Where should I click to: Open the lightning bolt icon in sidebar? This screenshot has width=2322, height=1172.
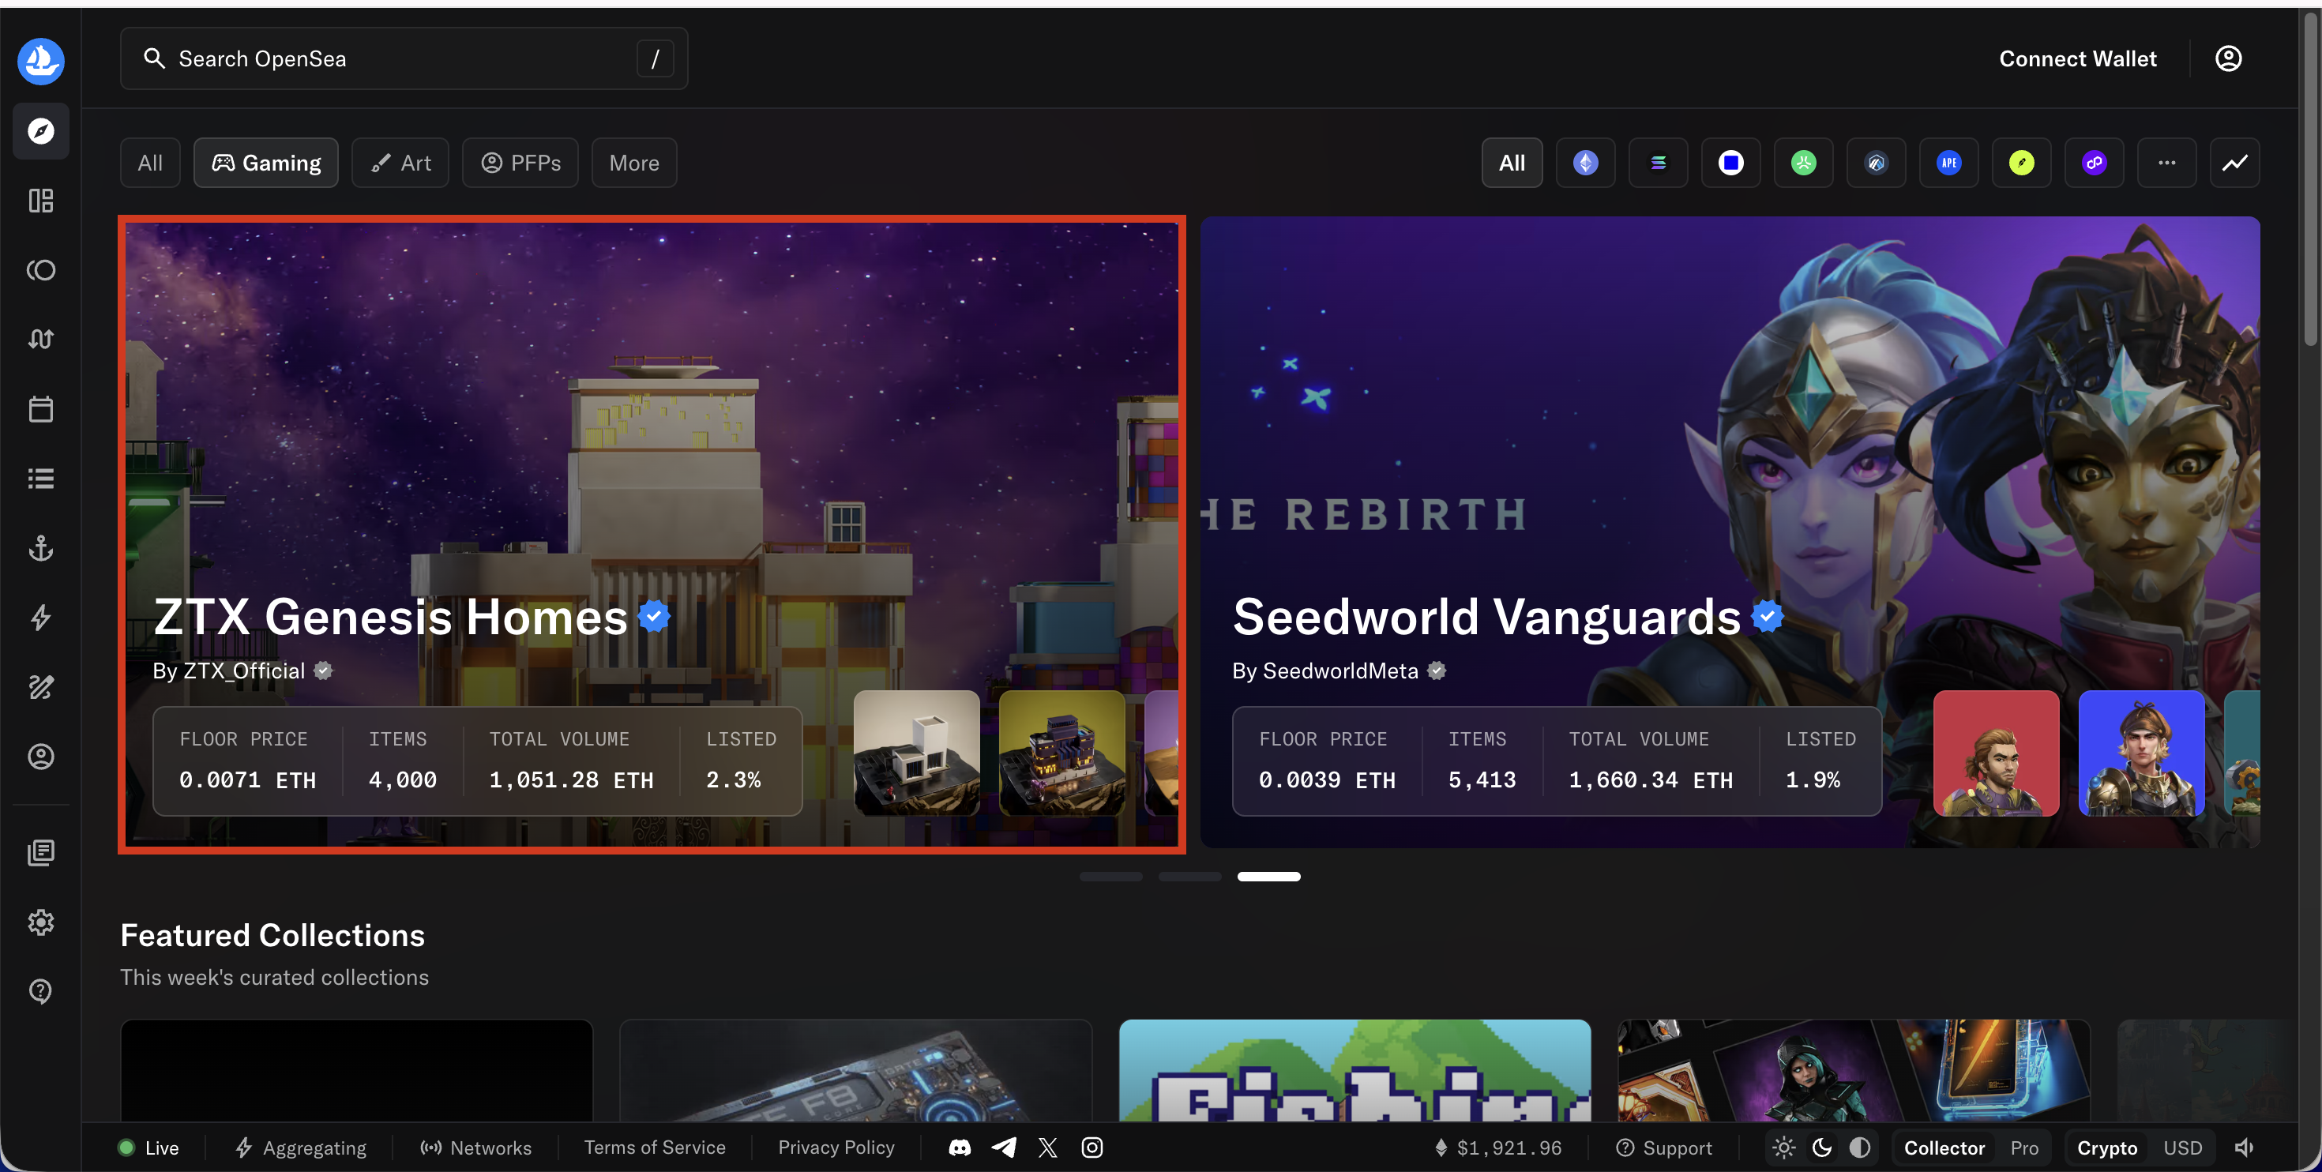click(x=40, y=618)
